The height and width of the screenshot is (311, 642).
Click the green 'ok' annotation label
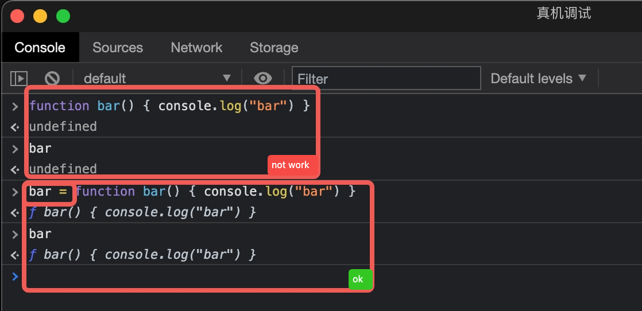coord(358,279)
